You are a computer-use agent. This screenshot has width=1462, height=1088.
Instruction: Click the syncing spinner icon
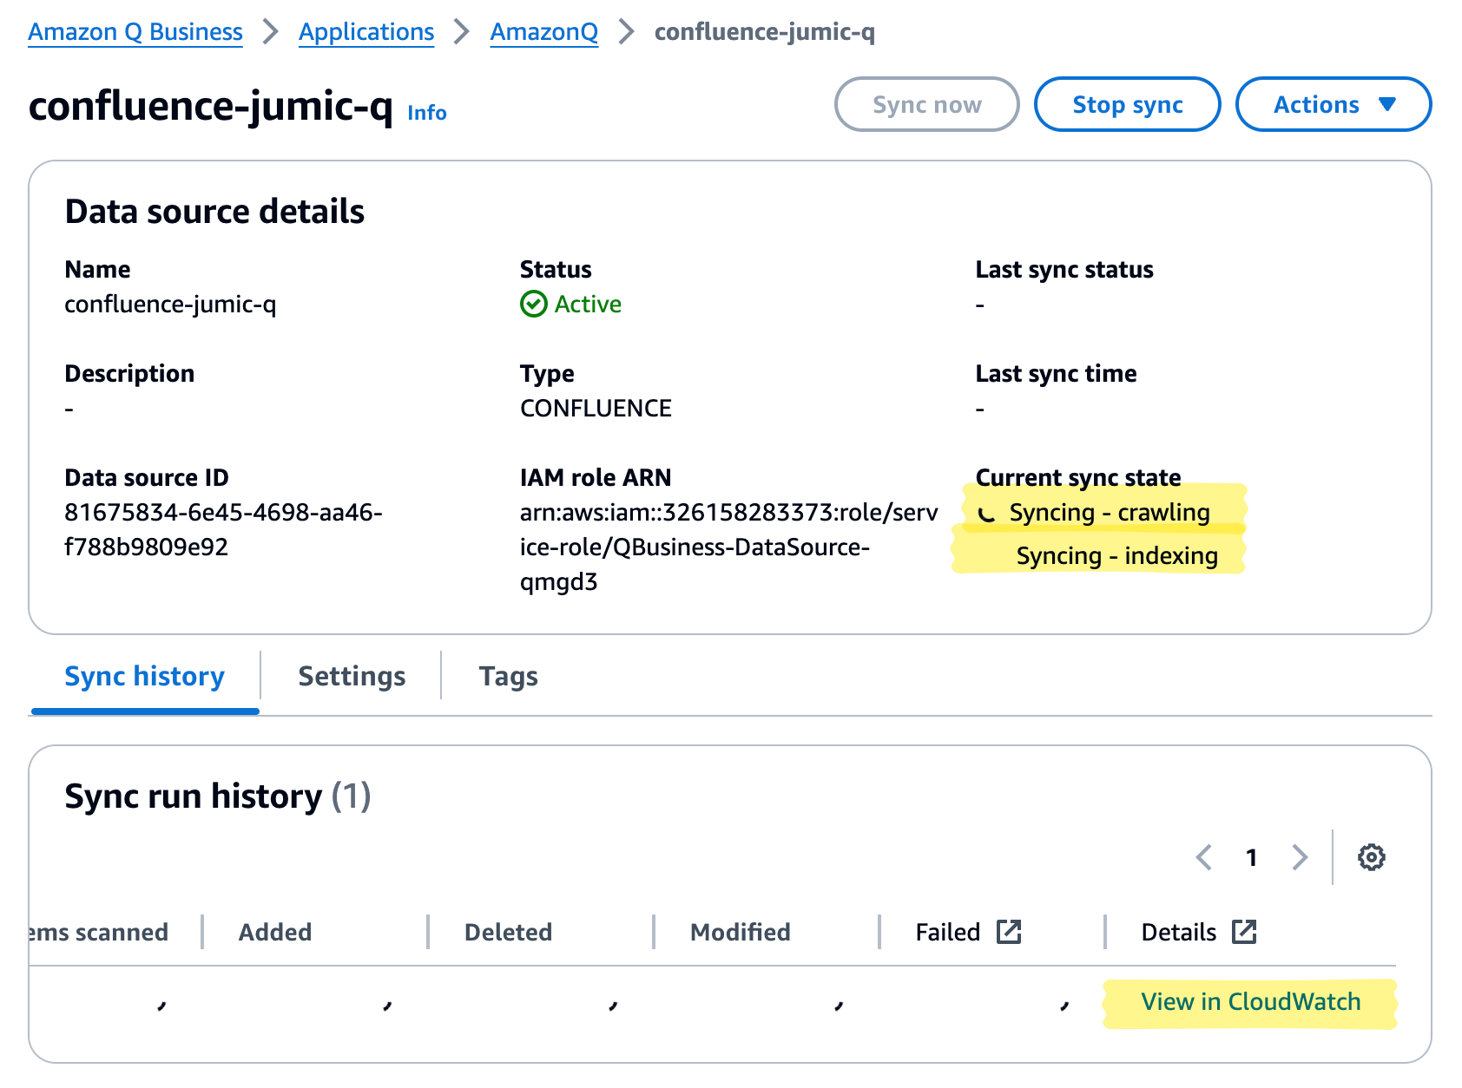click(x=987, y=514)
